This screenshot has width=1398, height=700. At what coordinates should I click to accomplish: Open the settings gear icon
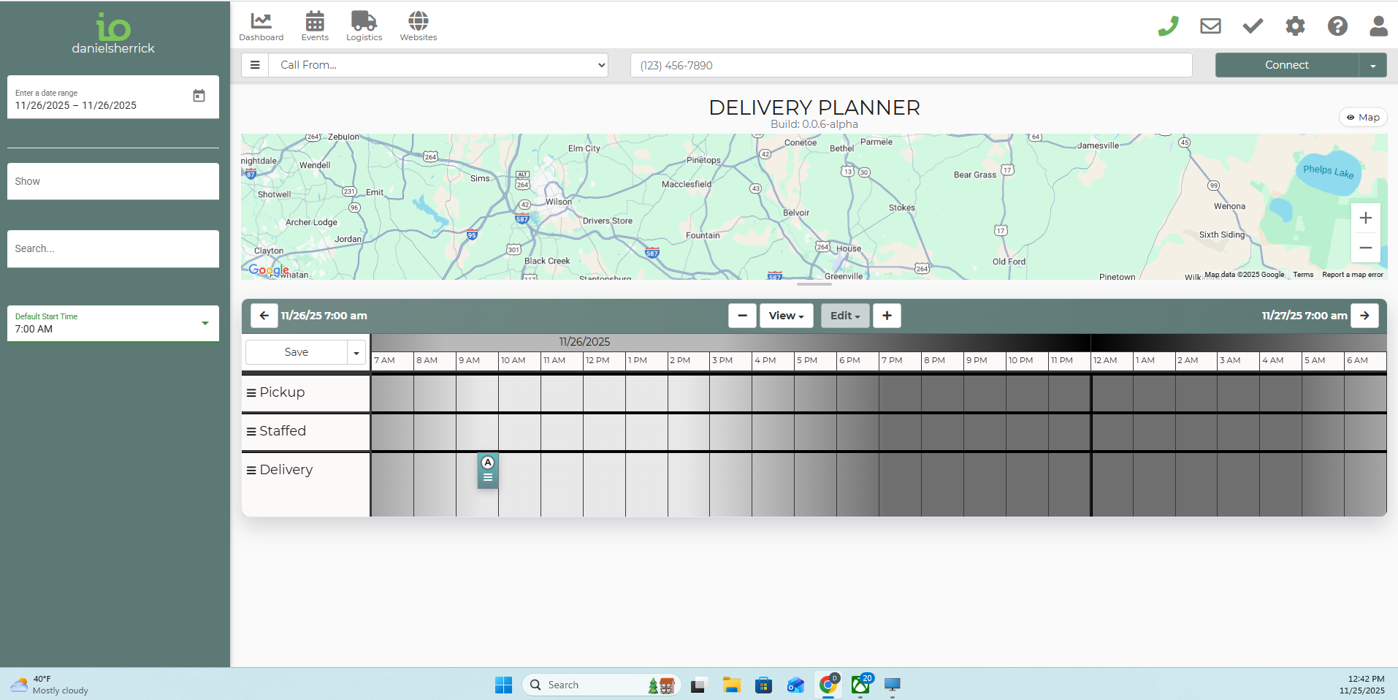(1295, 26)
